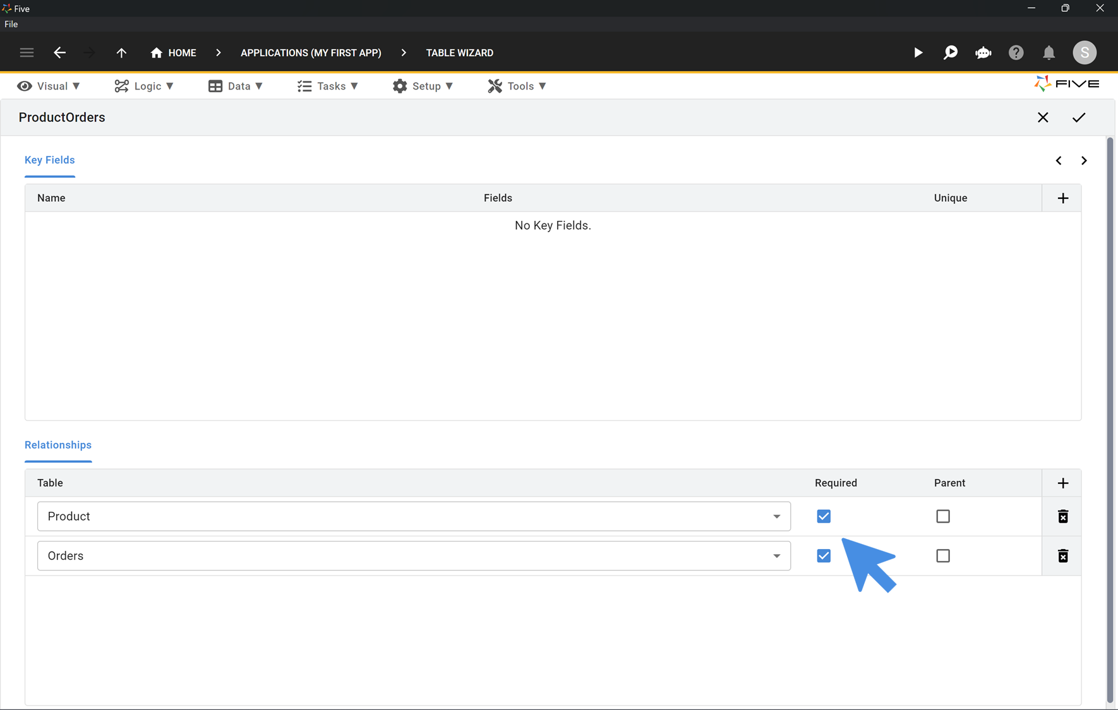Click the up-level navigation arrow
The width and height of the screenshot is (1118, 710).
coord(121,52)
